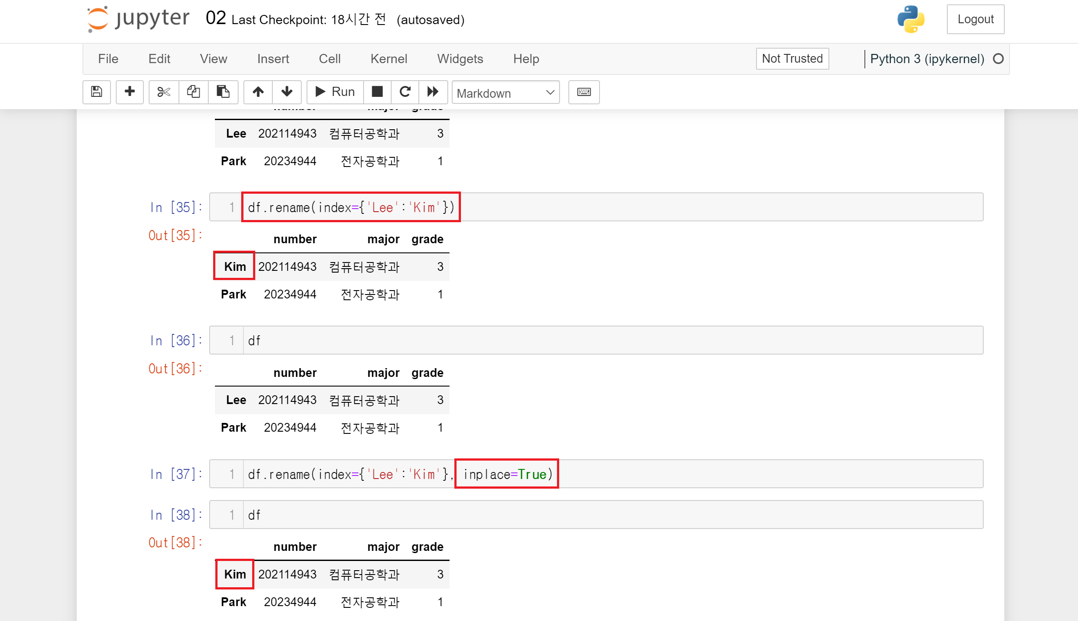The height and width of the screenshot is (621, 1078).
Task: Insert a cell below with the plus icon
Action: pos(129,92)
